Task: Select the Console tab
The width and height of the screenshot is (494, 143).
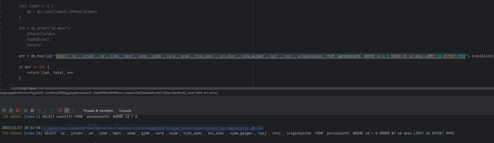Action: 125,110
